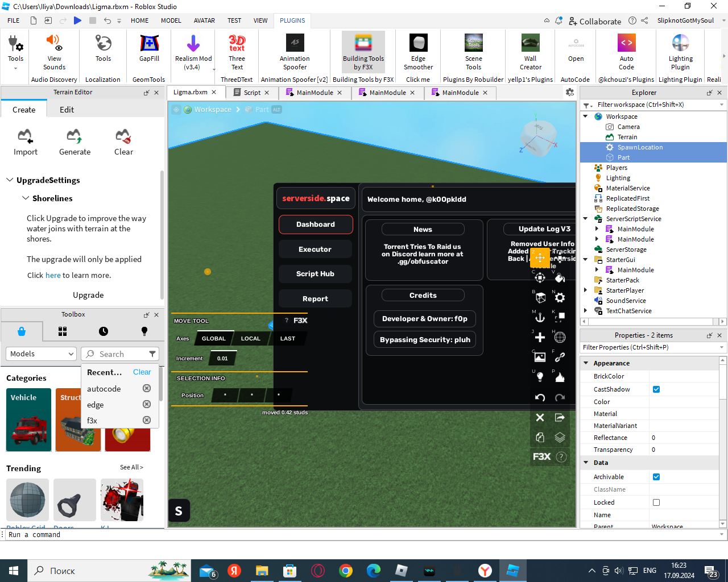Click the Upgrade button

(x=88, y=295)
